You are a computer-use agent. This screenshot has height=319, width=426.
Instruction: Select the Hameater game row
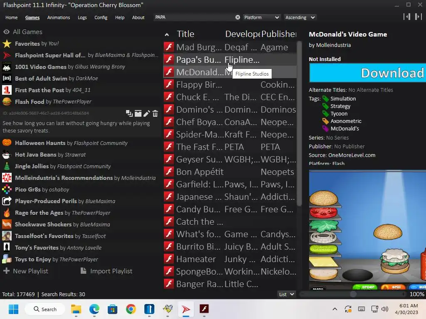230,259
